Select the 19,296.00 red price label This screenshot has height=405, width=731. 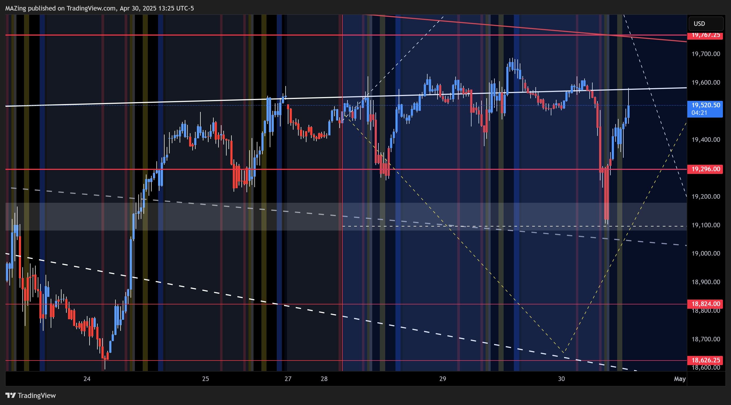pyautogui.click(x=705, y=169)
